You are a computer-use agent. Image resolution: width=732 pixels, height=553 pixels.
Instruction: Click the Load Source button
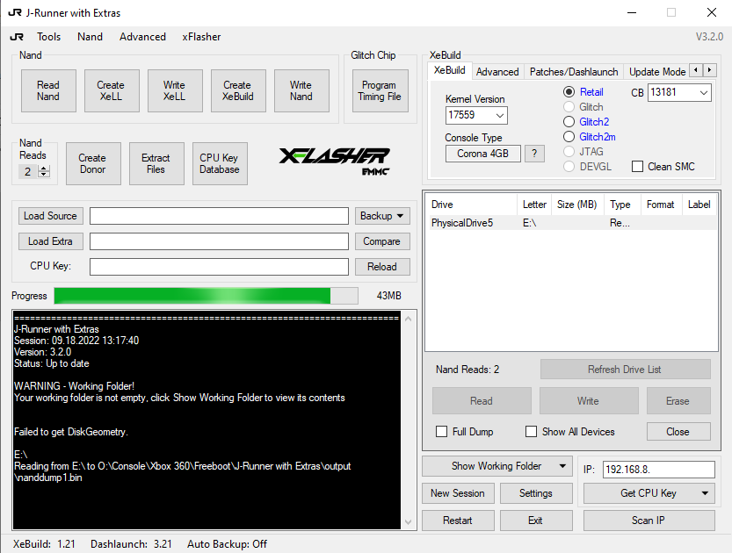[x=51, y=216]
